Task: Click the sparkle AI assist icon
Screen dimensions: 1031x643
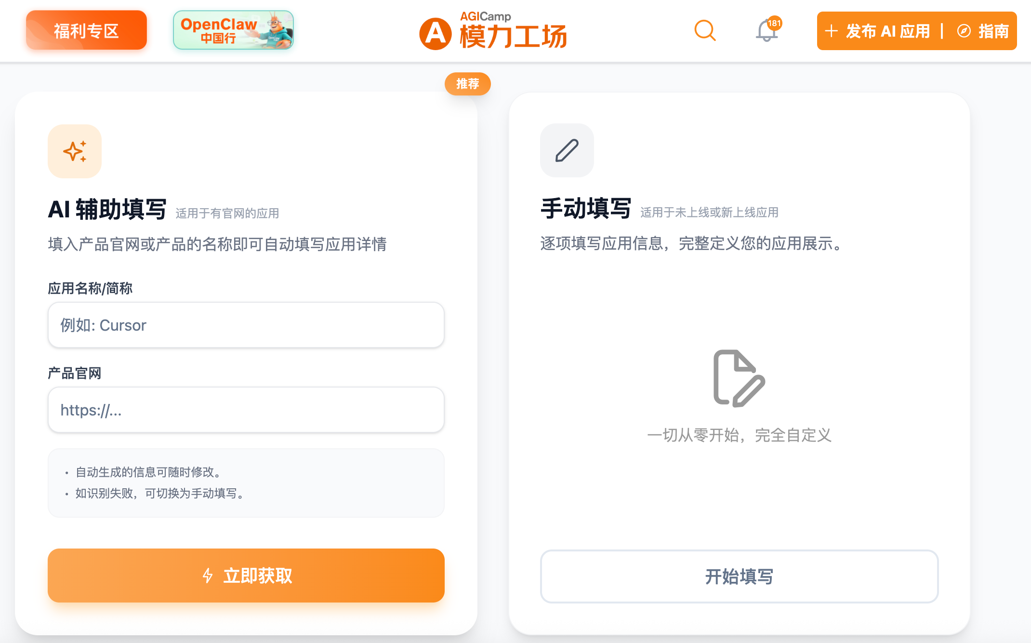Action: point(75,151)
